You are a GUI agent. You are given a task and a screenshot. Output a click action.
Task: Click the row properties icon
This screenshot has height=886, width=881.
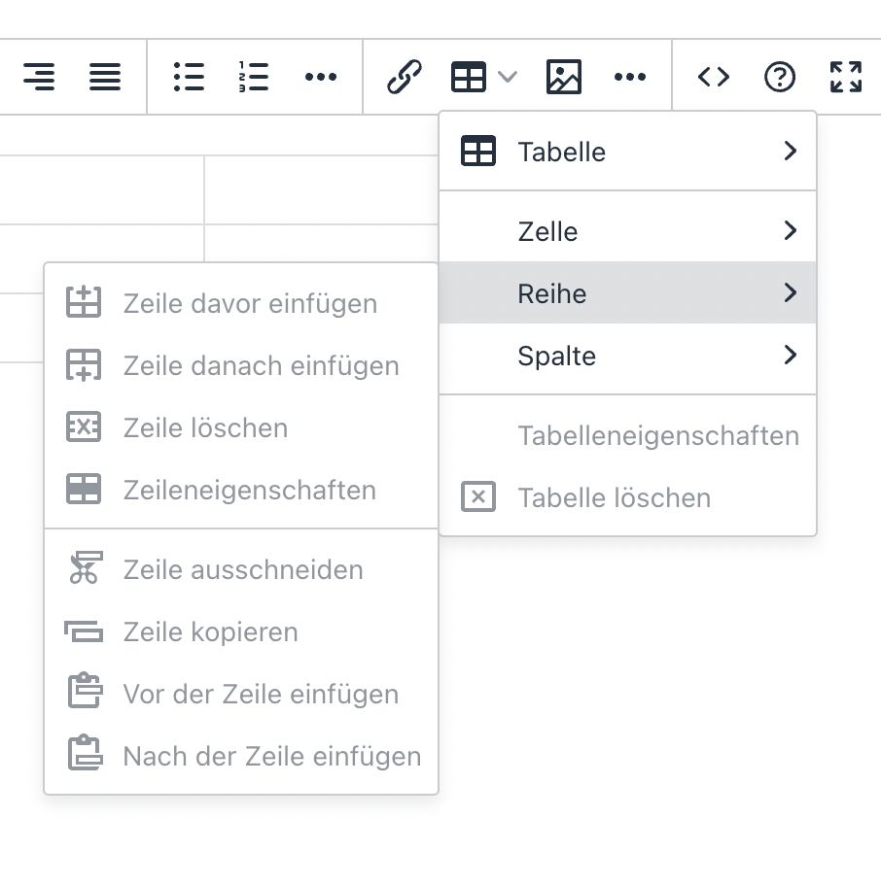[x=84, y=489]
